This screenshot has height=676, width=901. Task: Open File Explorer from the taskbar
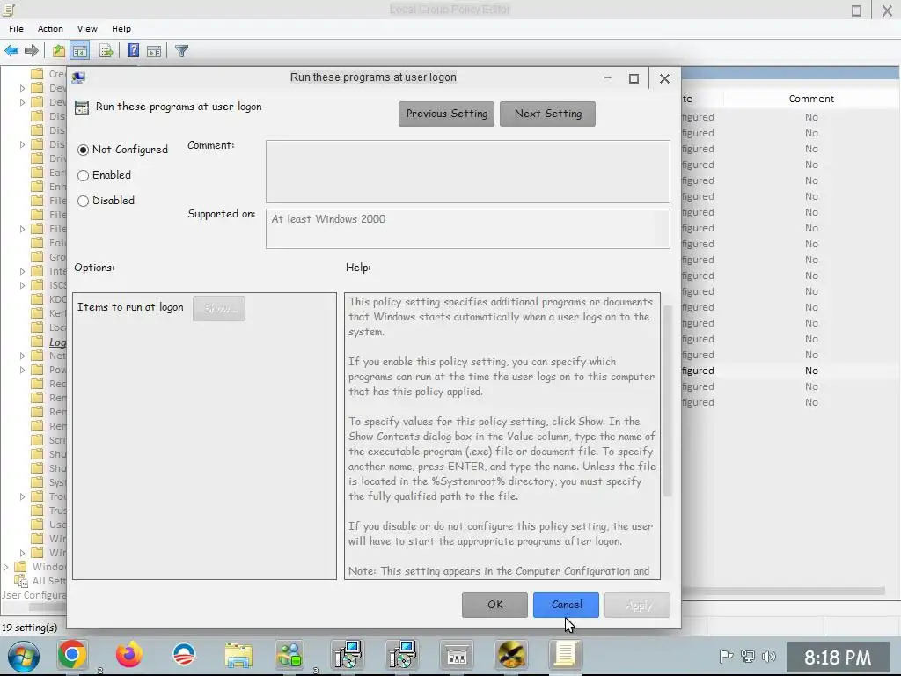238,655
